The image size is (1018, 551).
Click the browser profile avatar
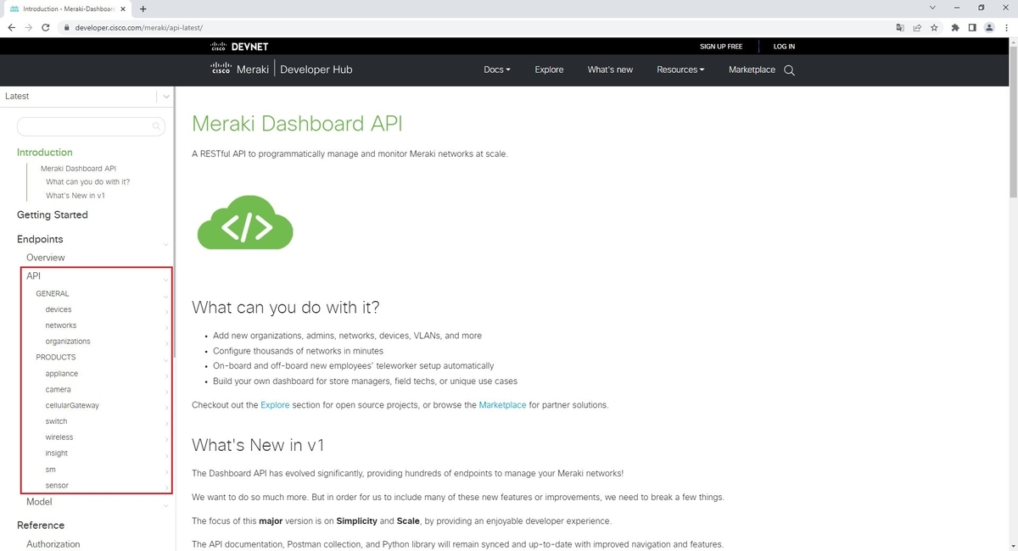pos(989,27)
